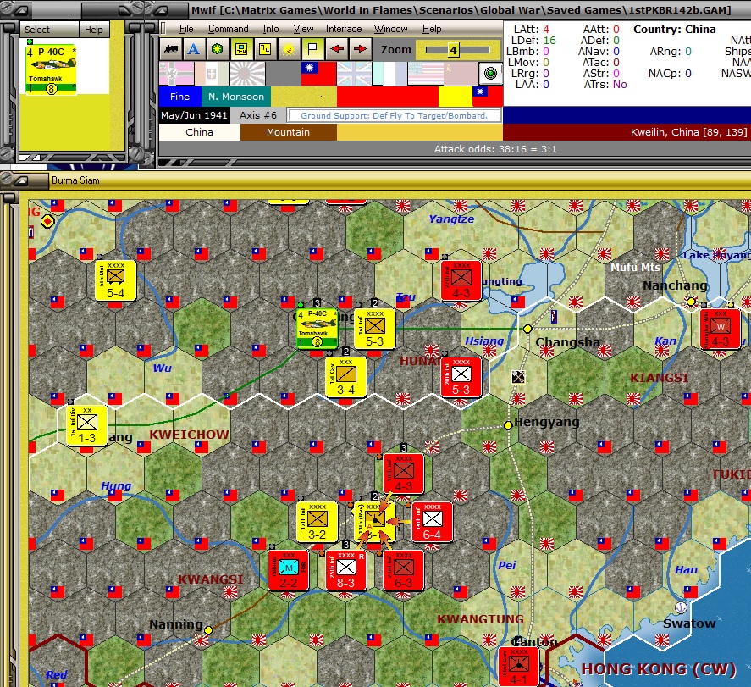Click the Nanning city dot
Viewport: 751px width, 687px height.
(x=208, y=630)
